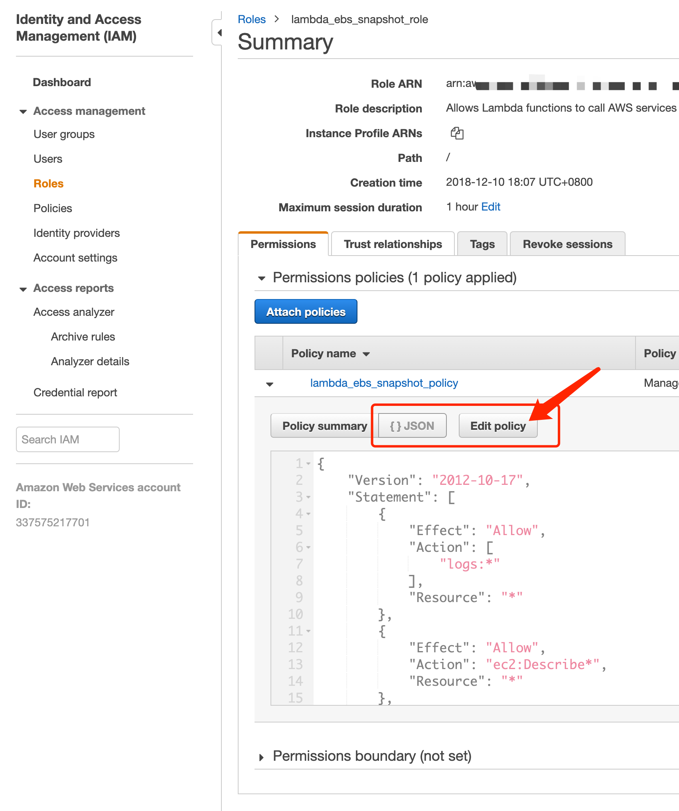Screen dimensions: 679x811
Task: Copy the Instance Profile ARNs icon
Action: point(457,133)
